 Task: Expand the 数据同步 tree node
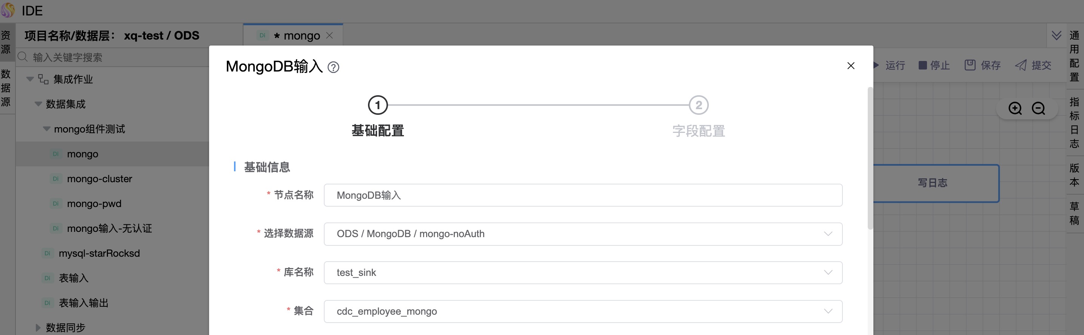(x=38, y=327)
